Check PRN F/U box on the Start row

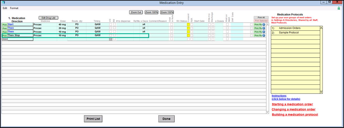pos(209,25)
